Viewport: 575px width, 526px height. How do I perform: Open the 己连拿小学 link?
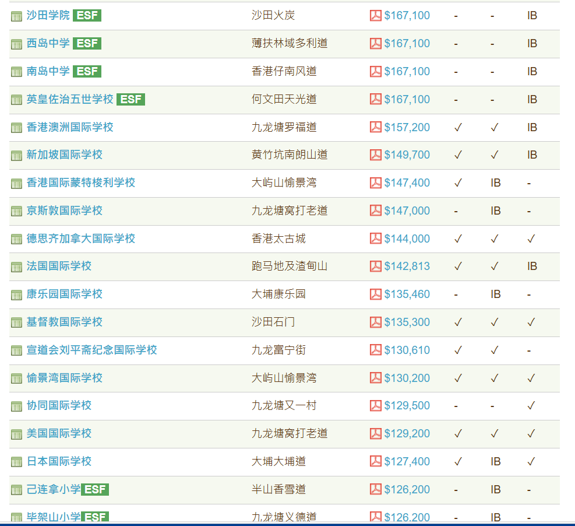tap(54, 489)
